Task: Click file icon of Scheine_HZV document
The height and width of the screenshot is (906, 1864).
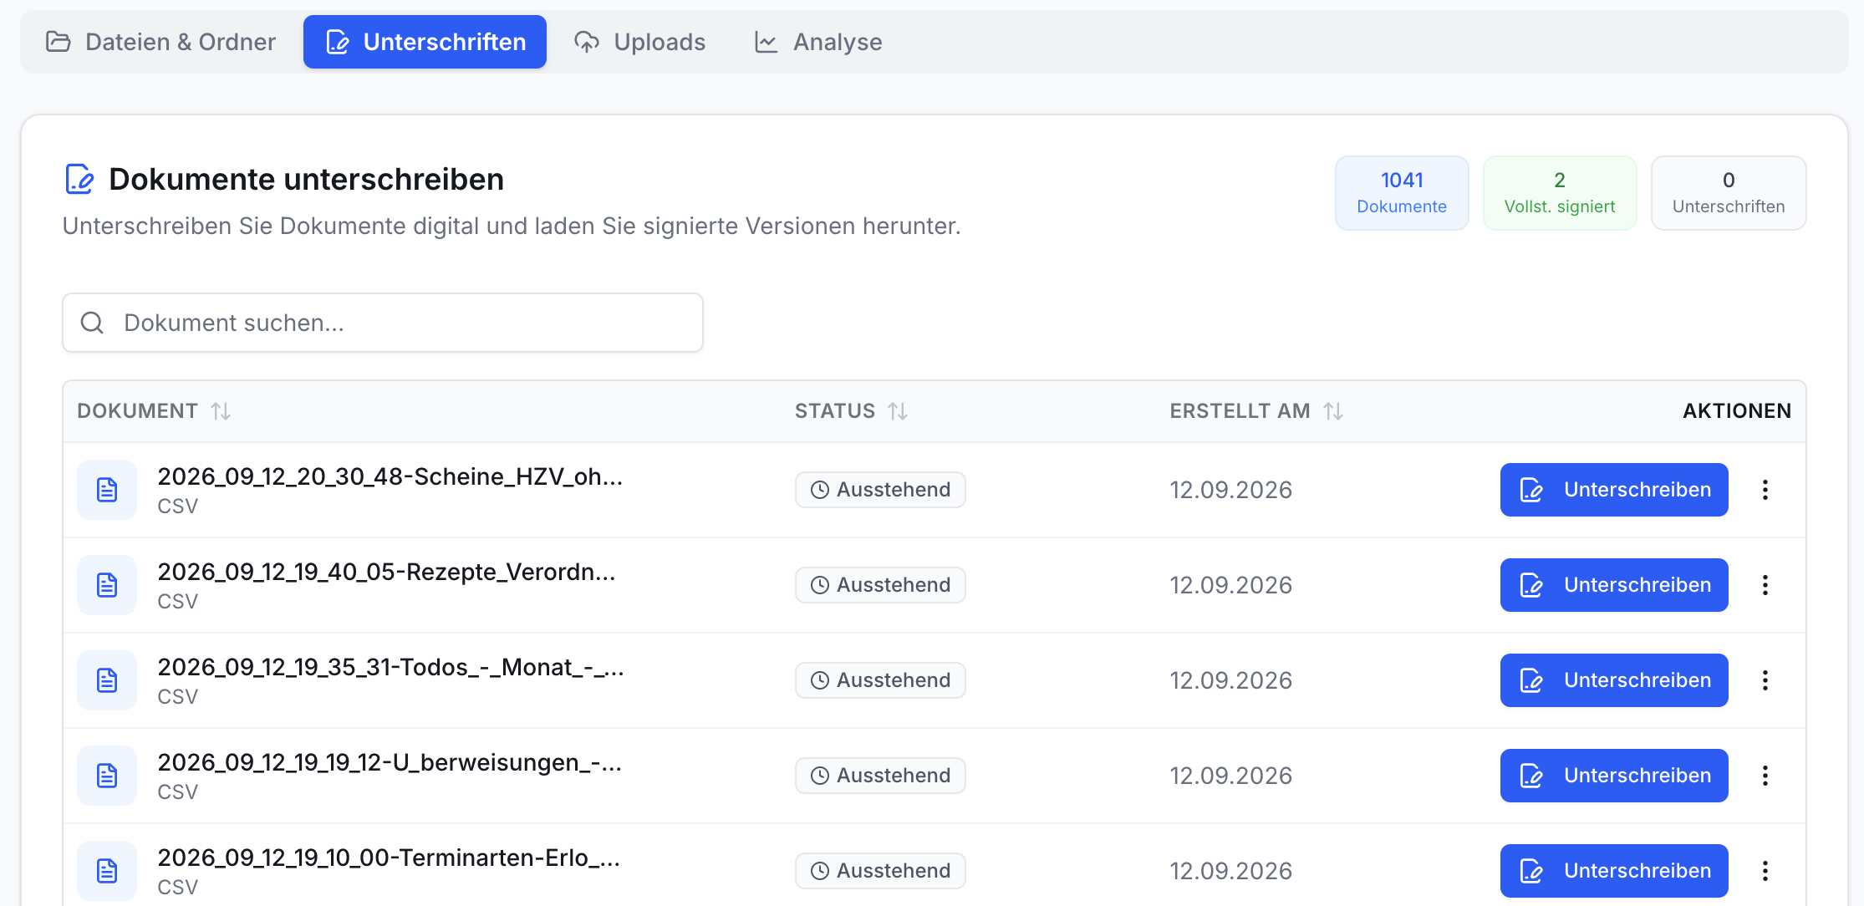Action: (107, 490)
